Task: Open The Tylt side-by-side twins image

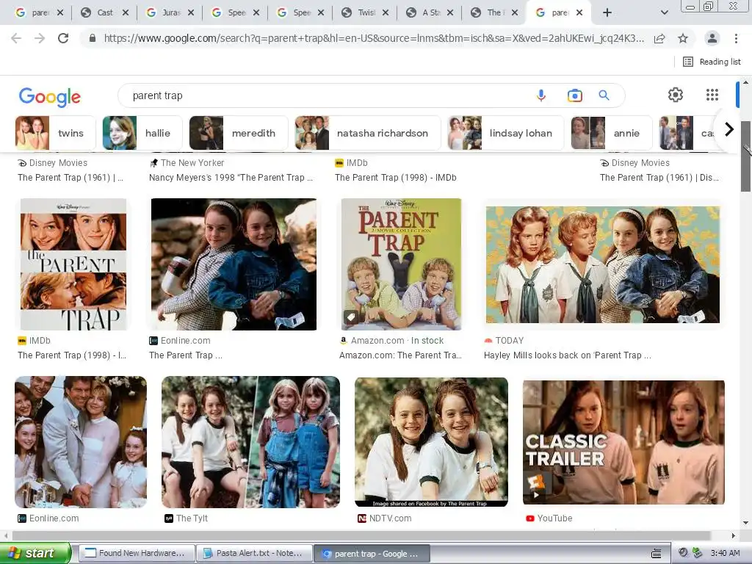Action: [x=250, y=441]
